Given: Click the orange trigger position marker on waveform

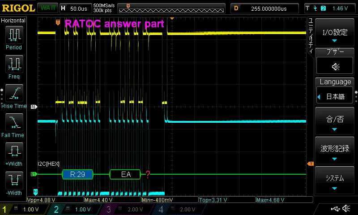Looking at the screenshot, I should point(58,22).
